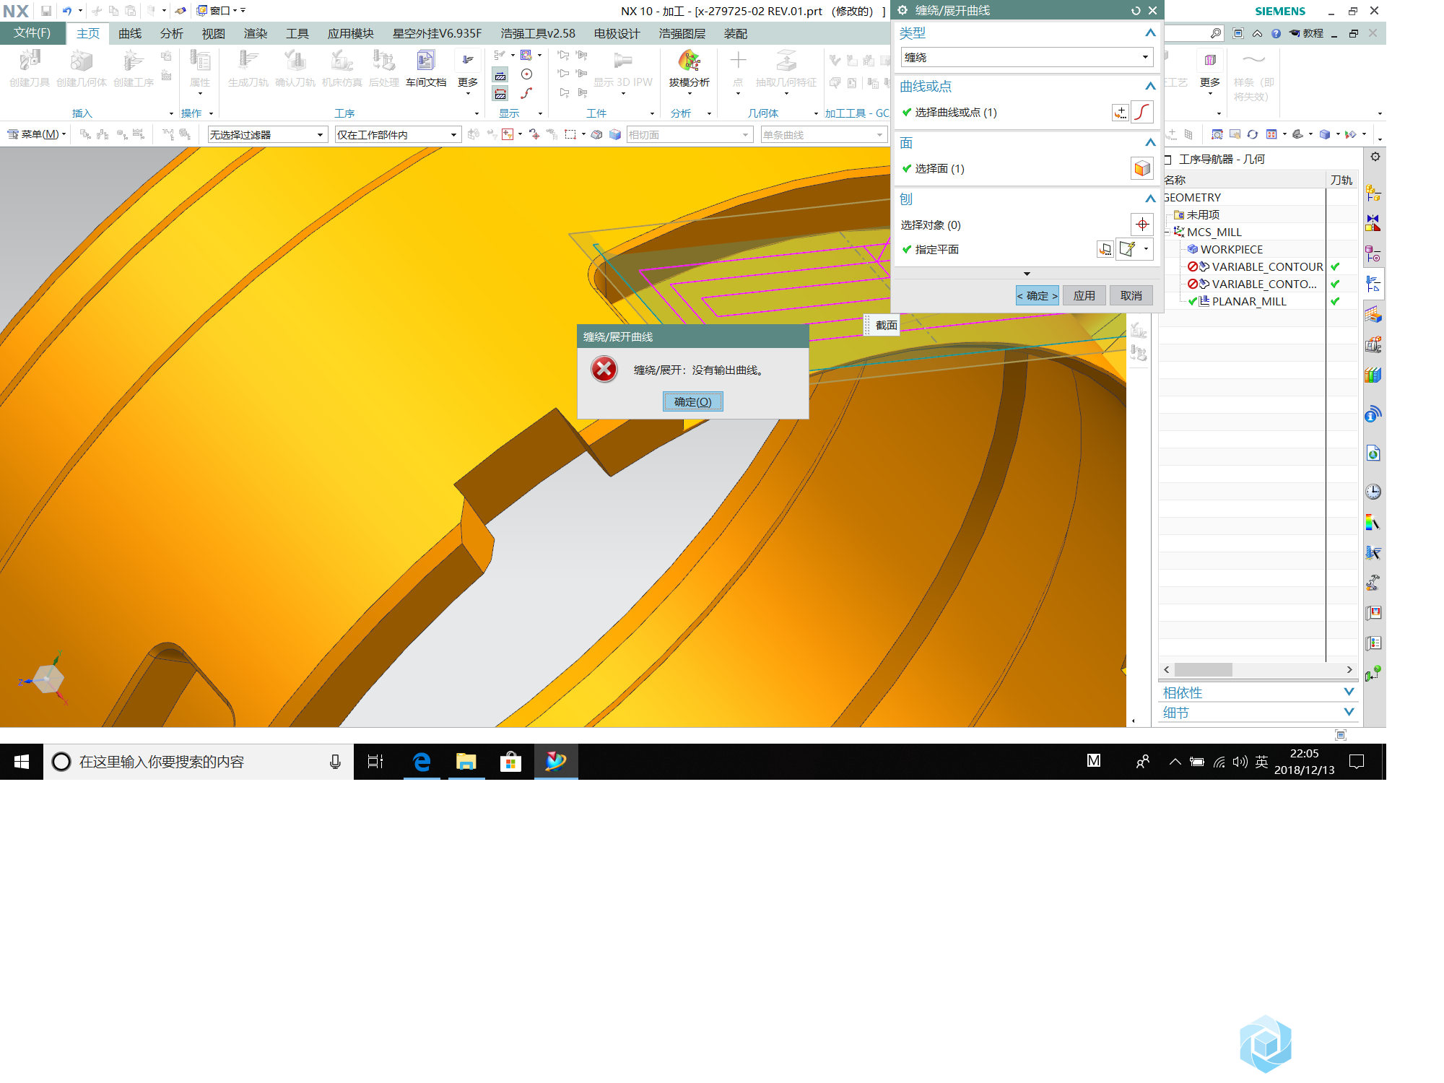
Task: Open the 无选择过滤器 filter dropdown
Action: [x=267, y=135]
